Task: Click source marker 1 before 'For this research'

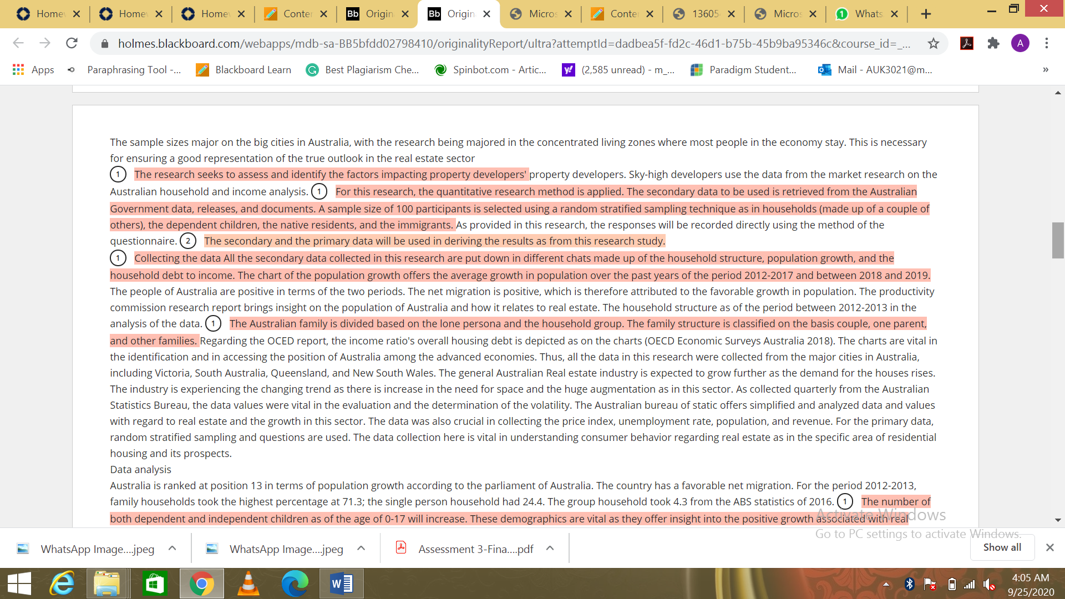Action: 319,192
